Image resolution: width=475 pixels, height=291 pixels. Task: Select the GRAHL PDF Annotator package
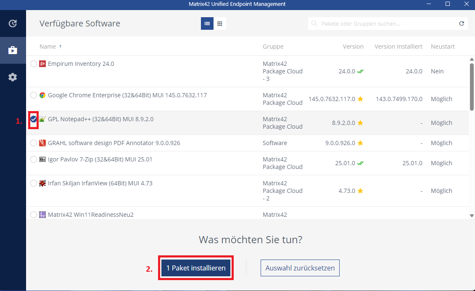(34, 143)
